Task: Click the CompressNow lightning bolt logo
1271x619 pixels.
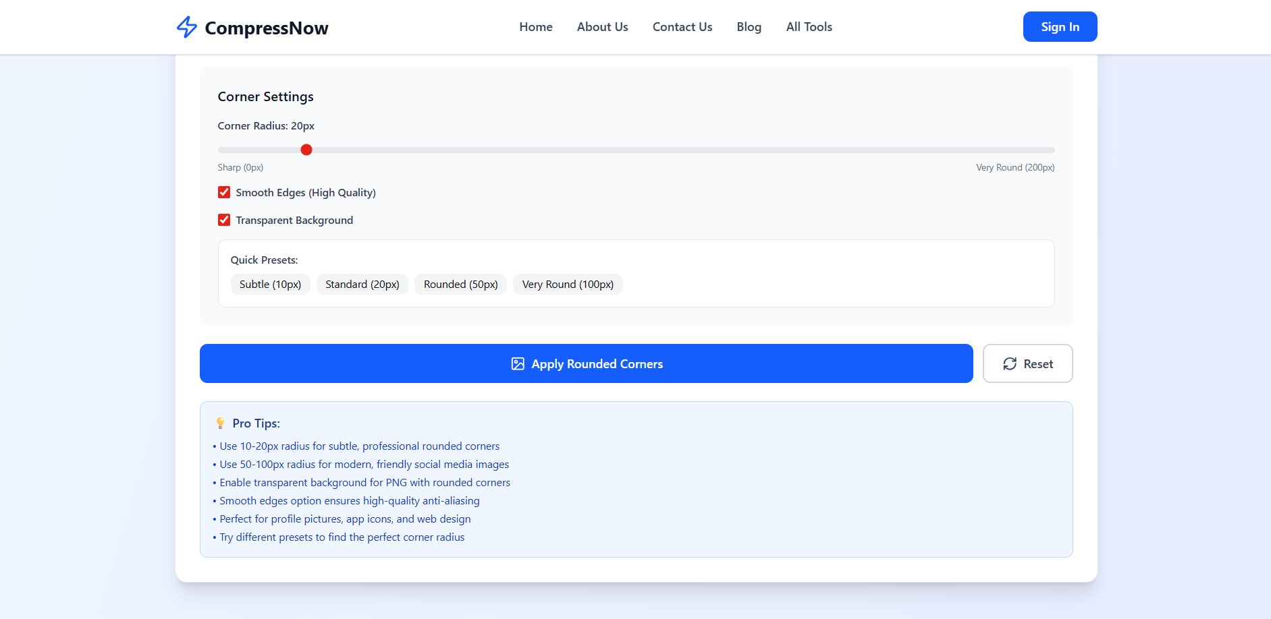Action: pyautogui.click(x=186, y=27)
